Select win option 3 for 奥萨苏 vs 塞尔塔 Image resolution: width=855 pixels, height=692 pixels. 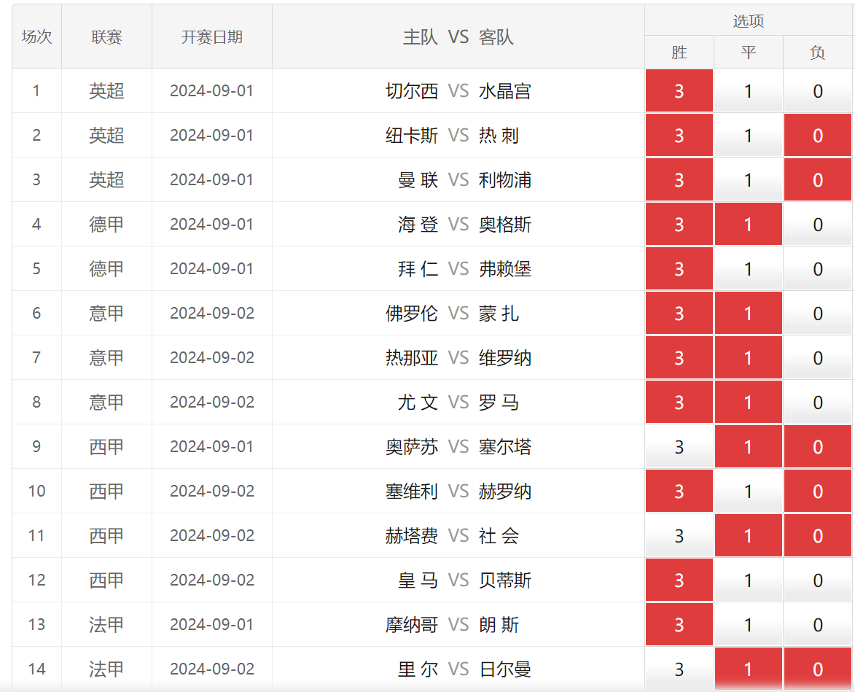(x=679, y=446)
